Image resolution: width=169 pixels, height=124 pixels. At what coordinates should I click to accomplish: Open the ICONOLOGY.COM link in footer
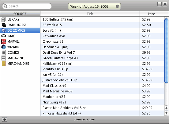(84, 120)
